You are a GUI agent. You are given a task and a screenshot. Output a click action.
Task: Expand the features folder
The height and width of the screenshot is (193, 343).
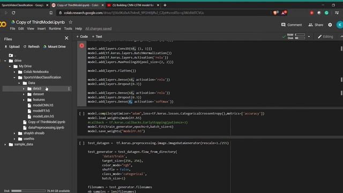[24, 100]
